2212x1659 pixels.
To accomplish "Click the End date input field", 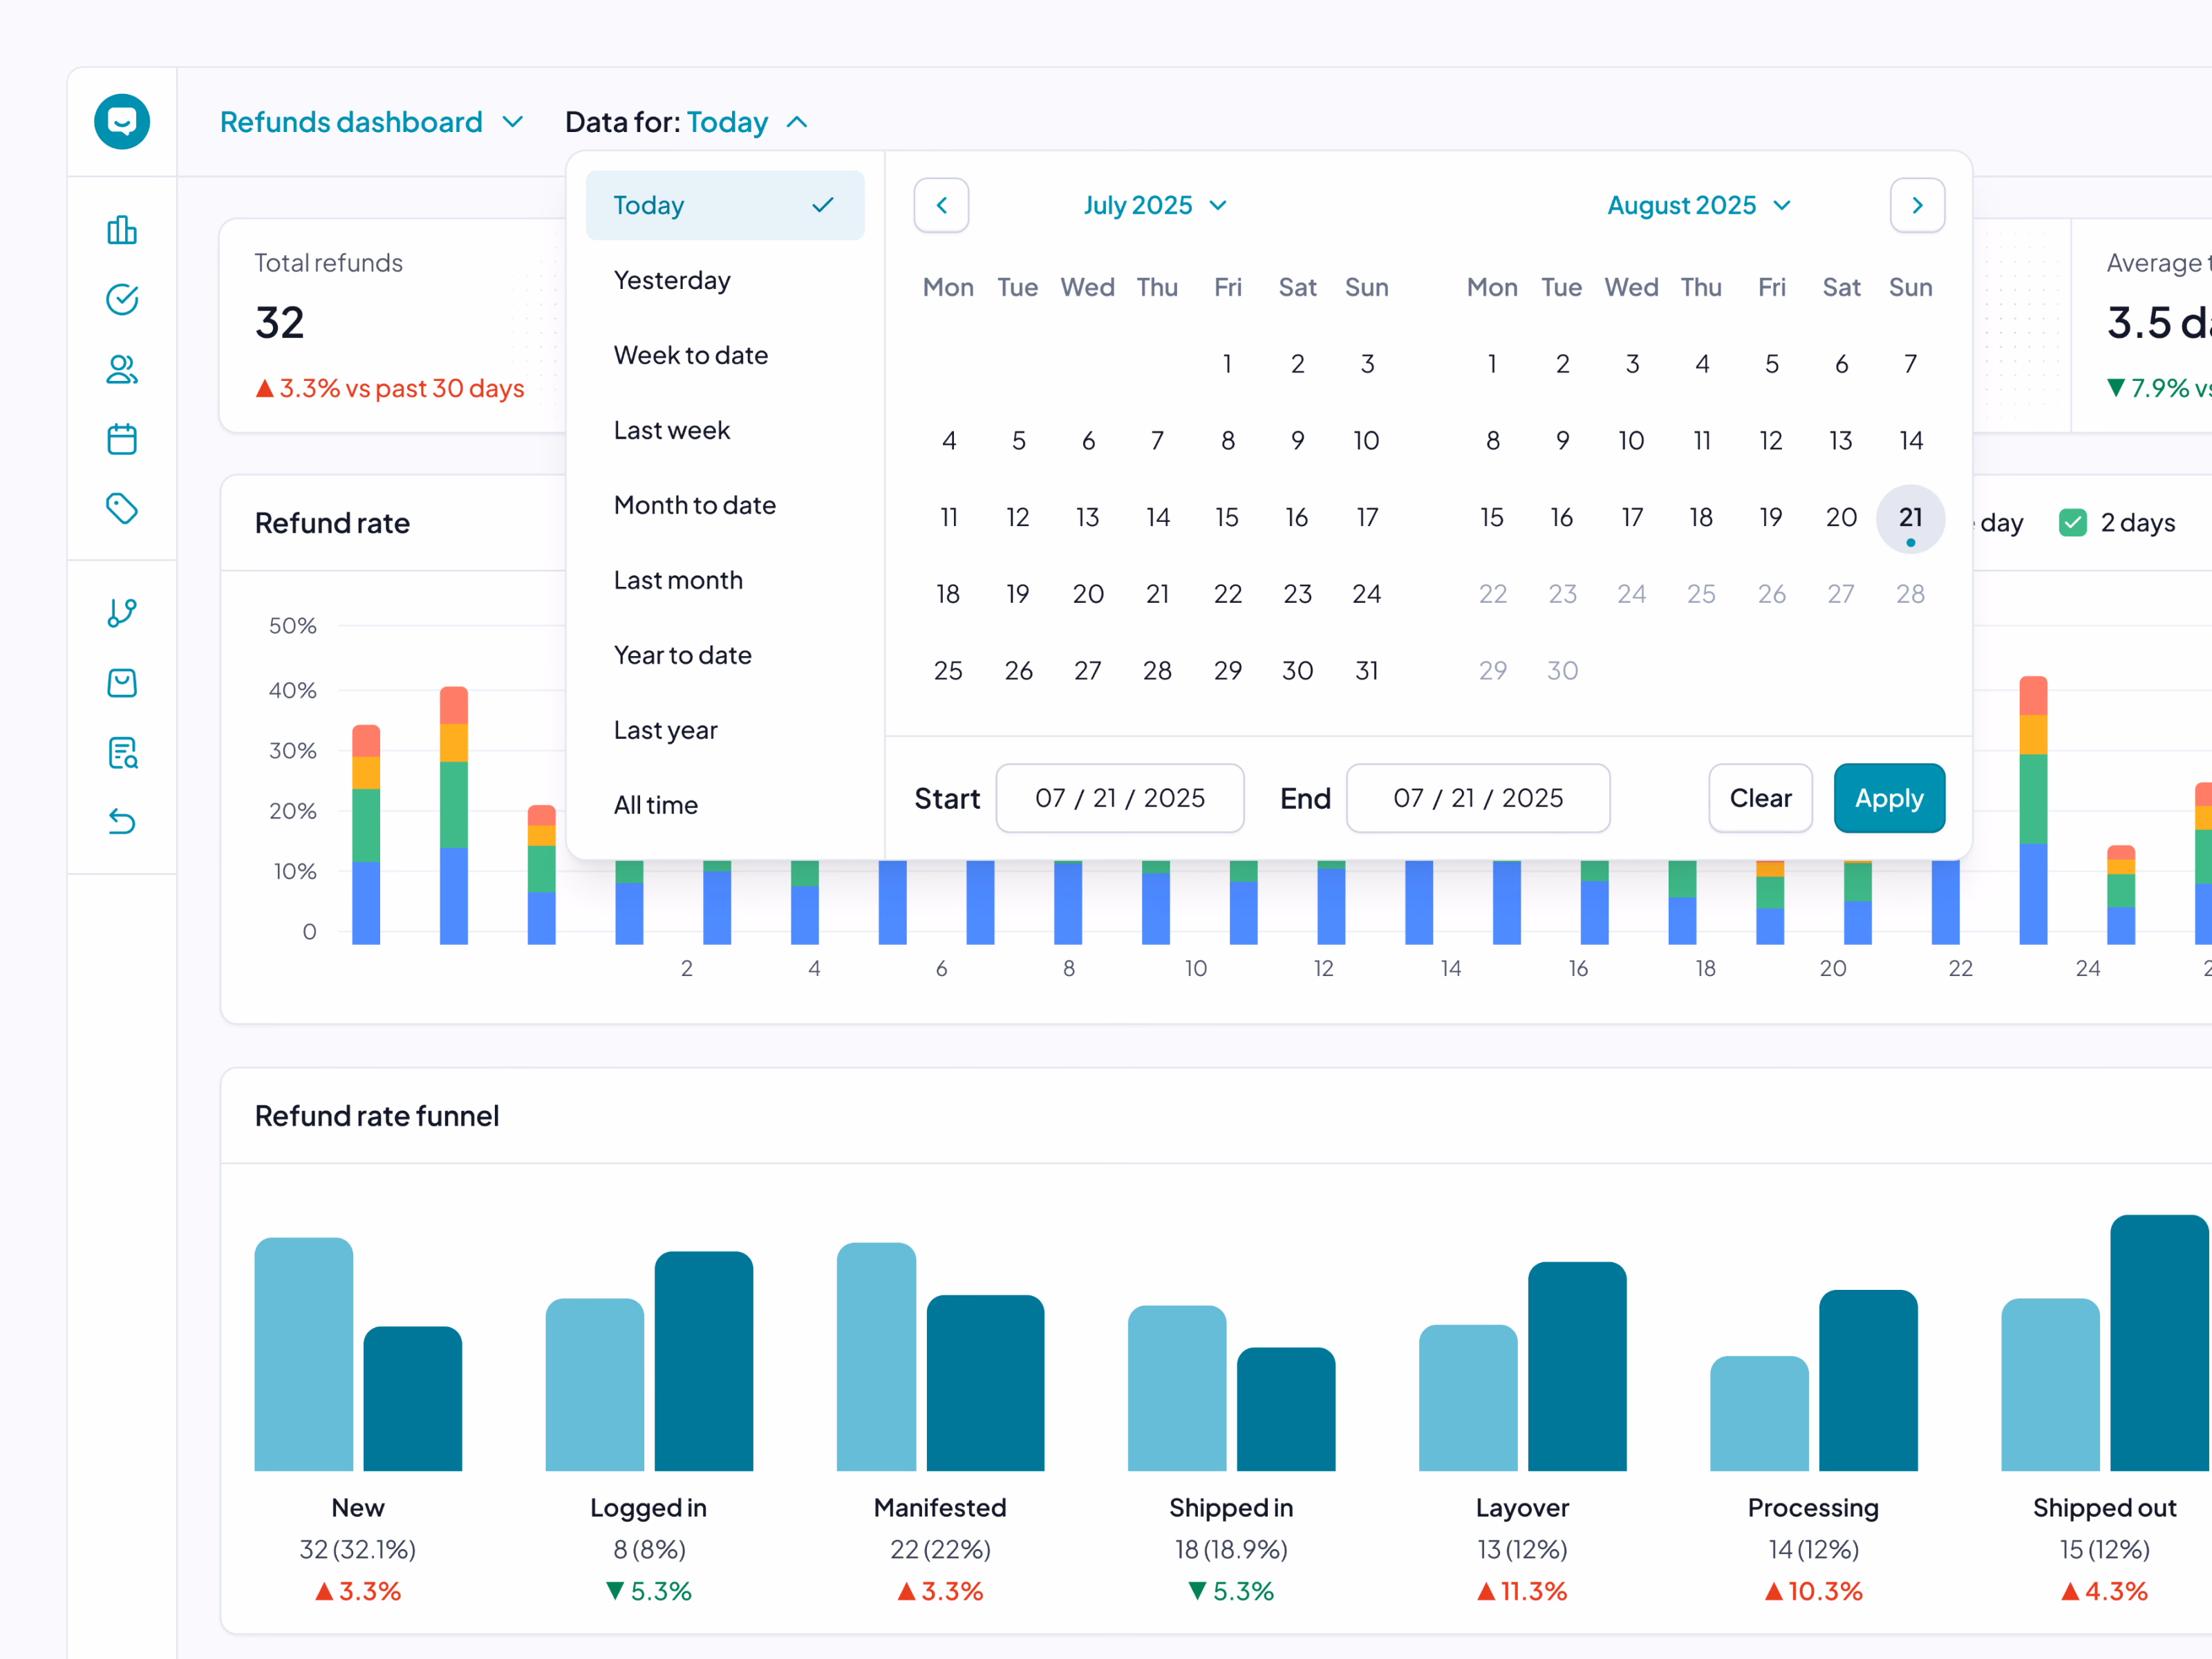I will tap(1478, 798).
